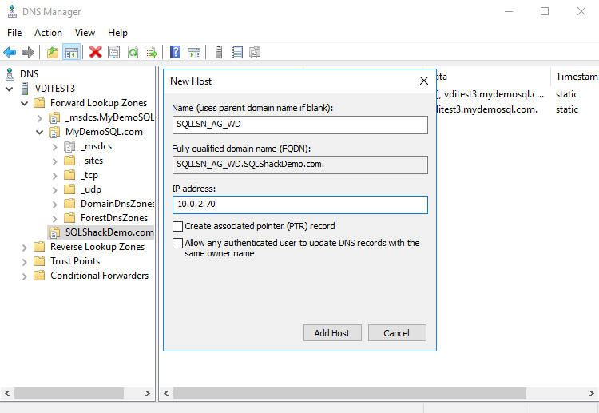Click the Export List toolbar icon
The width and height of the screenshot is (599, 413).
click(x=151, y=52)
